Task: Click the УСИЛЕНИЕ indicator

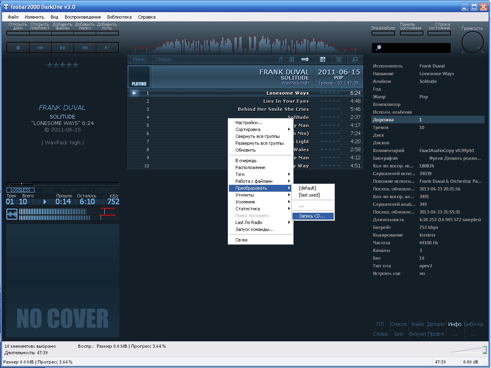Action: coord(105,190)
